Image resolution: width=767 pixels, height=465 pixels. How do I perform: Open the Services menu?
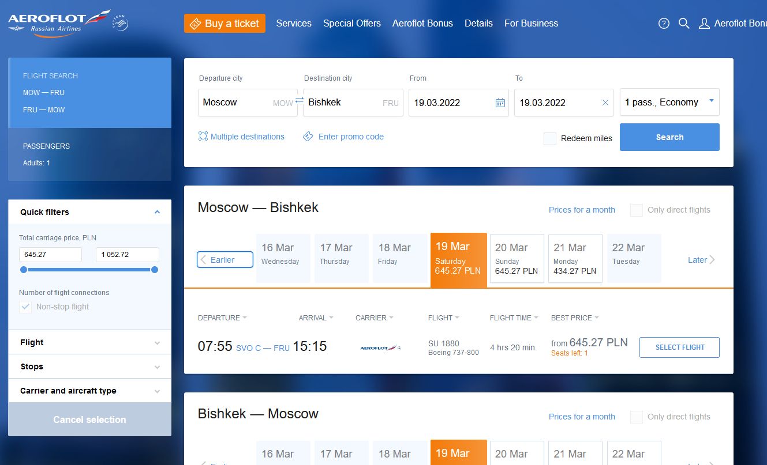(x=294, y=24)
